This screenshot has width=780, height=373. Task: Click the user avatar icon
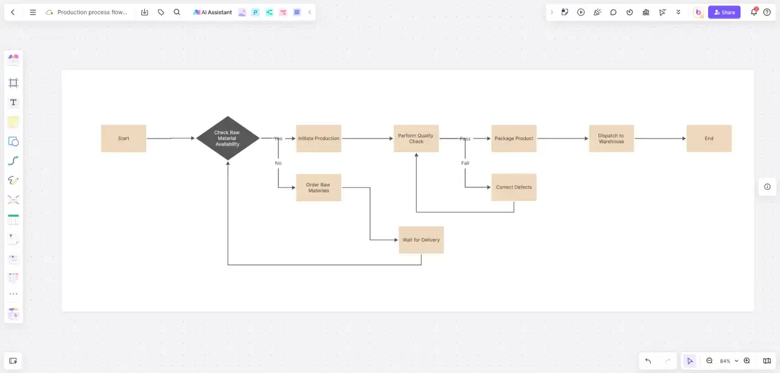pos(698,12)
